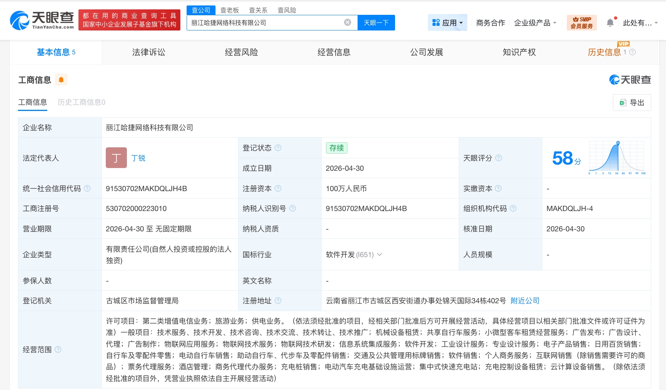Click the help icon next to 经营范围
Image resolution: width=666 pixels, height=390 pixels.
point(58,349)
